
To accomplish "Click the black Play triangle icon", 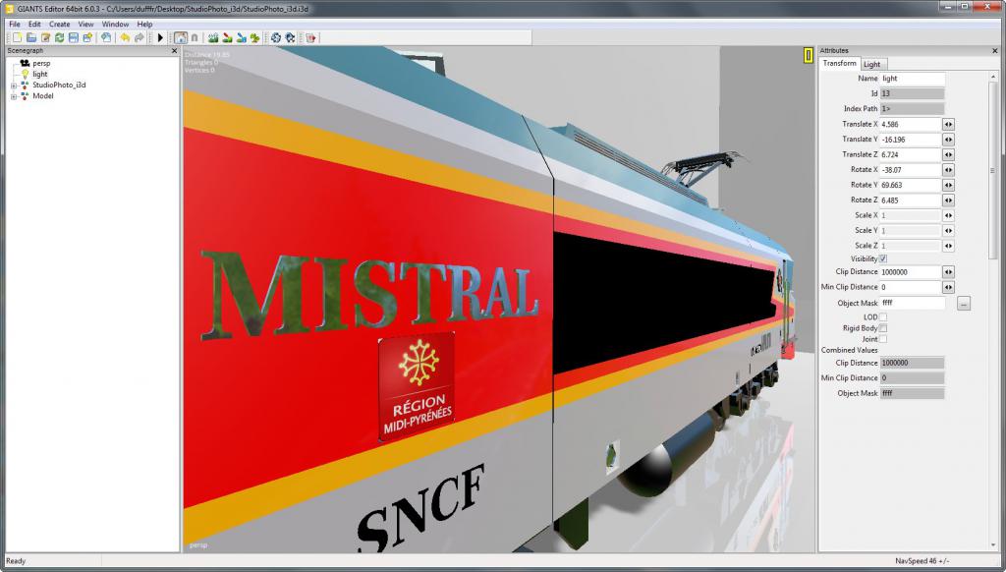I will point(160,38).
